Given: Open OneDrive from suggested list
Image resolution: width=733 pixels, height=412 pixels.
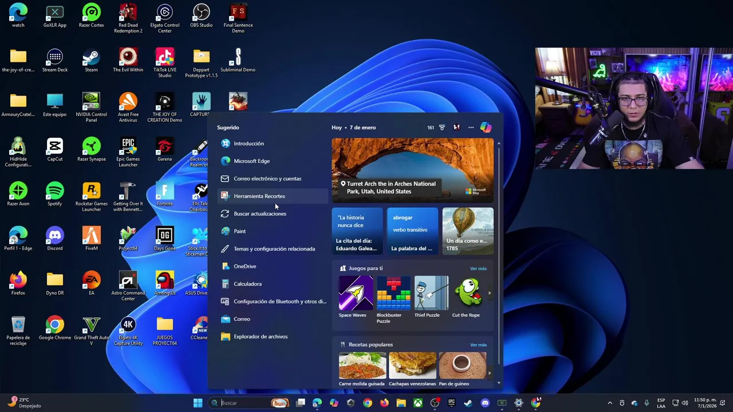Looking at the screenshot, I should (273, 266).
